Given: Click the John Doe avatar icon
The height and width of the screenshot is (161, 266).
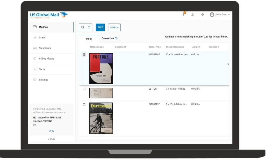Looking at the screenshot, I should (x=212, y=15).
